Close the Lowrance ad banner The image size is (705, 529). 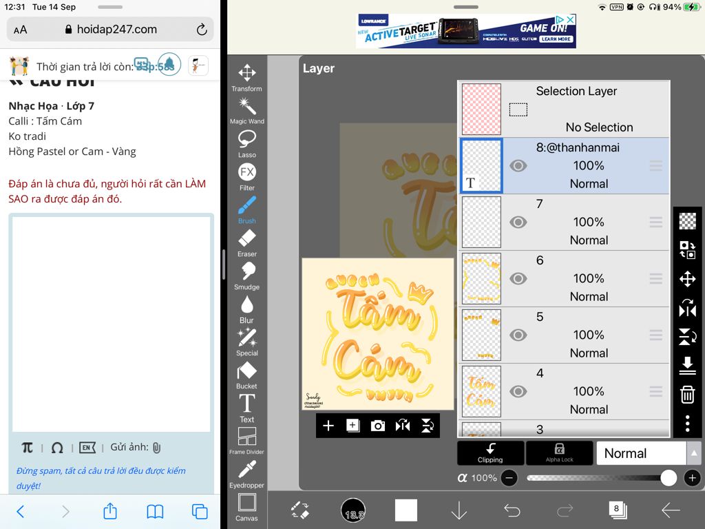570,19
